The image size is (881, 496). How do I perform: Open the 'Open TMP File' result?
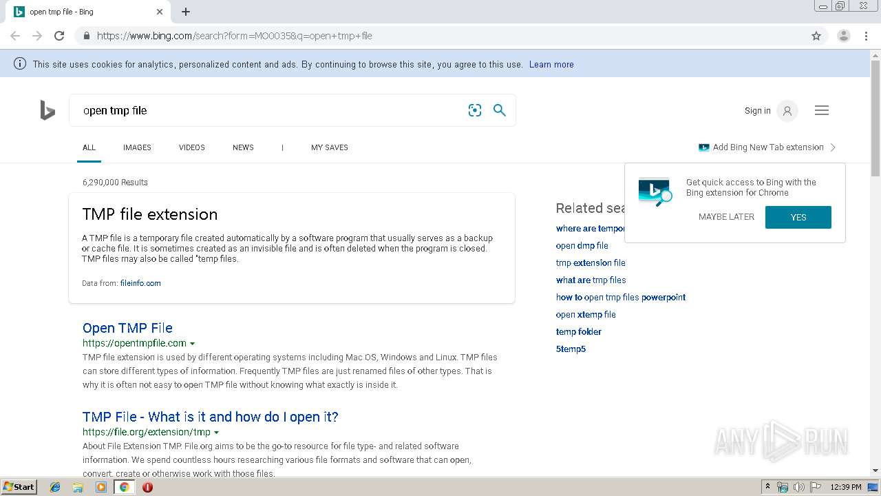[127, 328]
